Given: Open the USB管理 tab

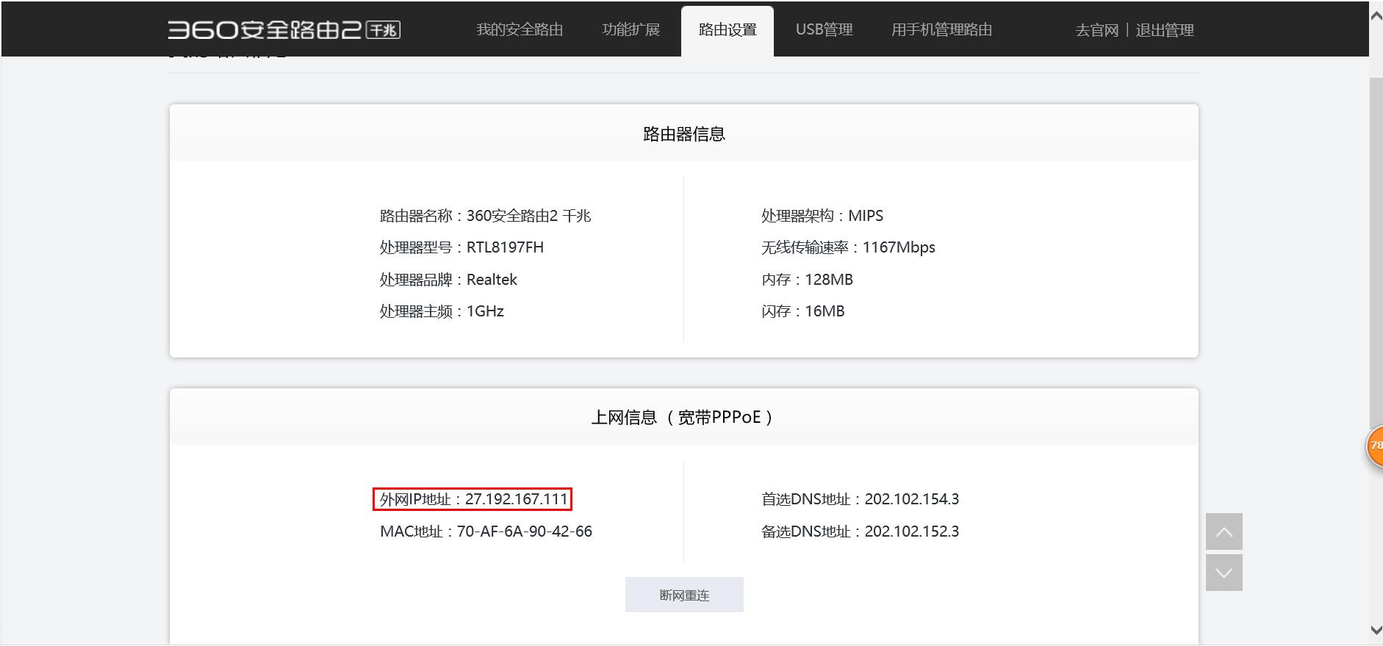Looking at the screenshot, I should 825,29.
